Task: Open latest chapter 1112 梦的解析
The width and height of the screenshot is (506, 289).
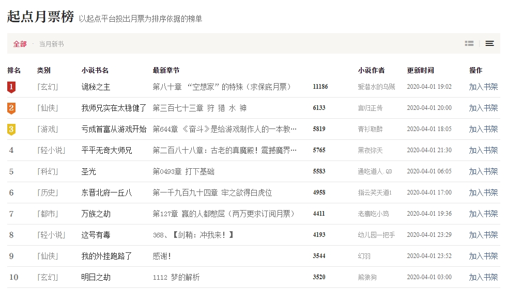Action: click(176, 277)
